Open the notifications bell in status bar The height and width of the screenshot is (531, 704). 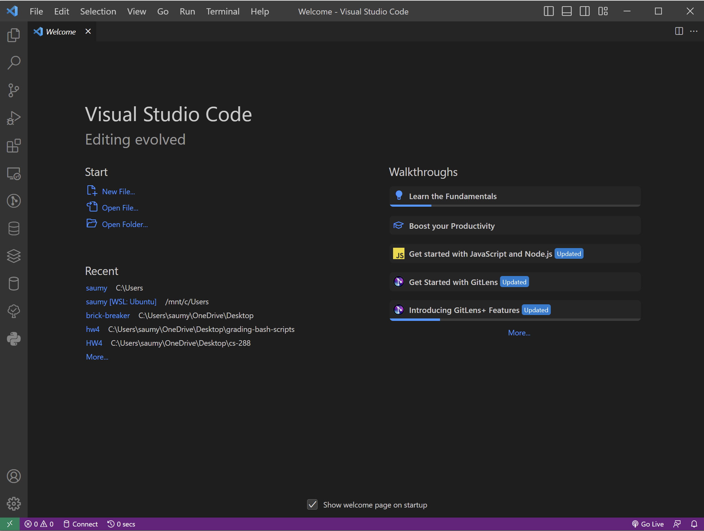[694, 524]
